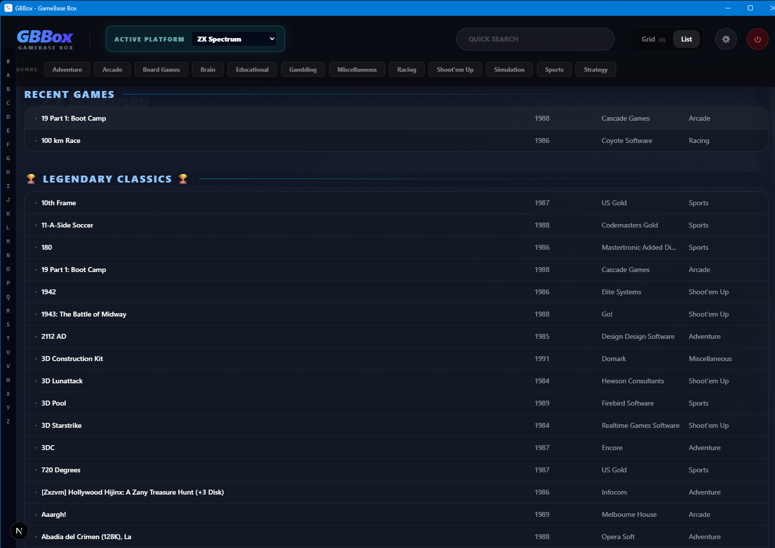Jump to letter D in index

(8, 117)
